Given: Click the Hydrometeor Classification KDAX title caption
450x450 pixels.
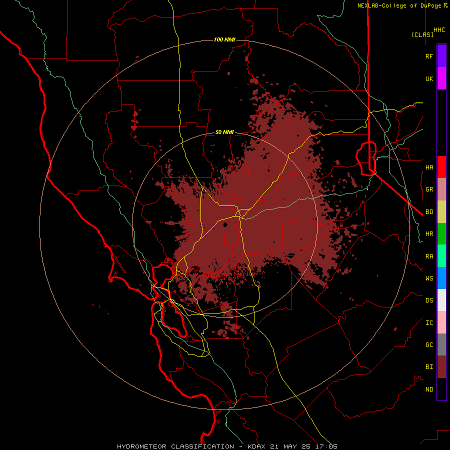Looking at the screenshot, I should coord(227,446).
